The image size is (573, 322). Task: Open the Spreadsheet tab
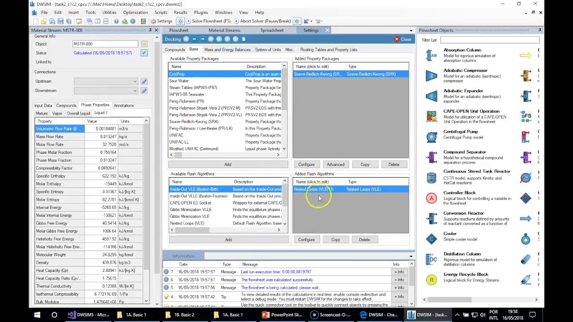pyautogui.click(x=272, y=30)
